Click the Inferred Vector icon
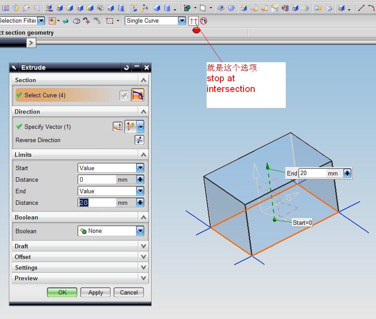Image resolution: width=376 pixels, height=319 pixels. 131,126
